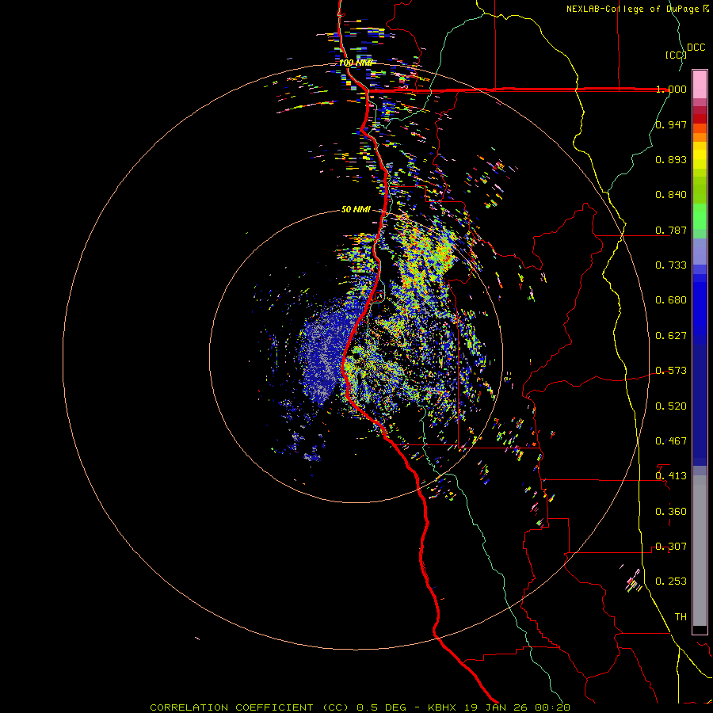Screen dimensions: 713x713
Task: Pick the dark navy segment near 0.520
Action: [x=700, y=400]
